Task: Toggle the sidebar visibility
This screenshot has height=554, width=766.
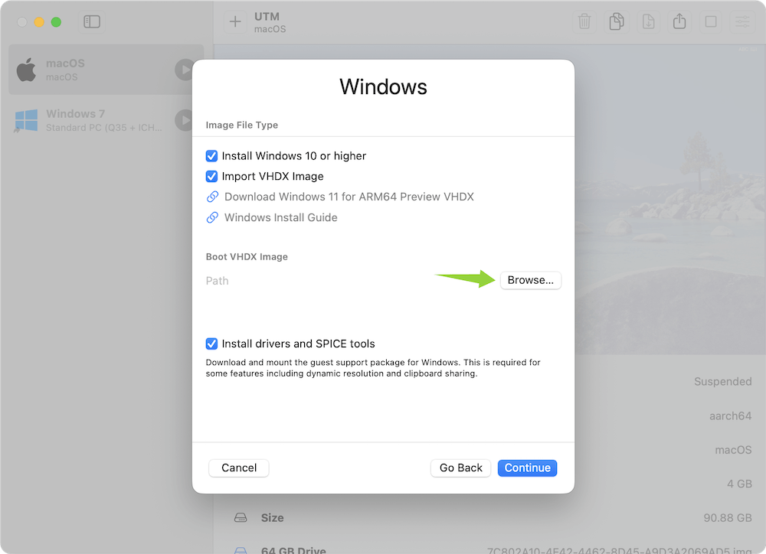Action: [92, 21]
